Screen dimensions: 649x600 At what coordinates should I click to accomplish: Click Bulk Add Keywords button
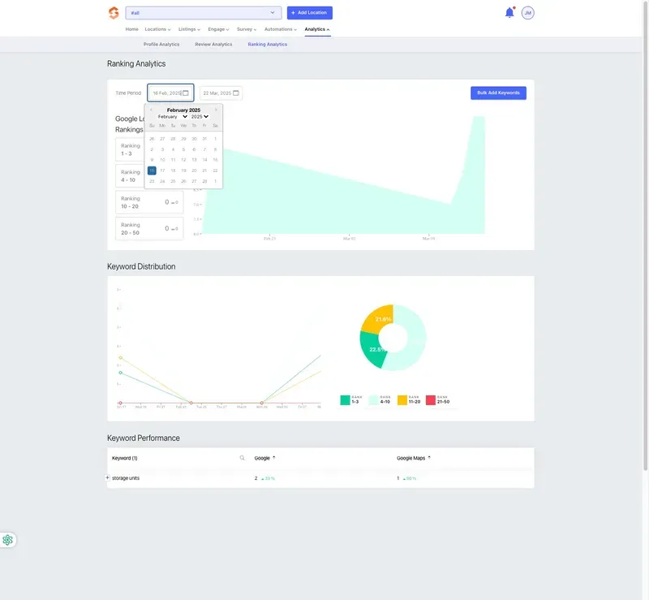click(498, 93)
